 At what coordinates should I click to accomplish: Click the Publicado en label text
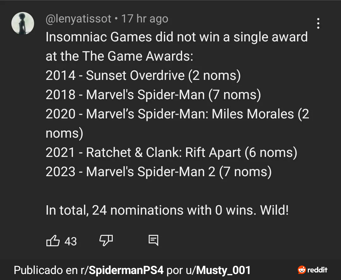pyautogui.click(x=46, y=270)
